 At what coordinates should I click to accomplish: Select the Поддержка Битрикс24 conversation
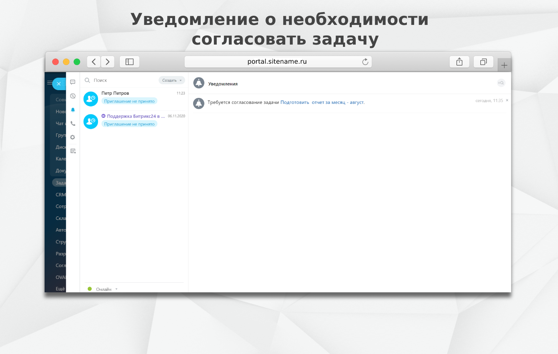(134, 120)
